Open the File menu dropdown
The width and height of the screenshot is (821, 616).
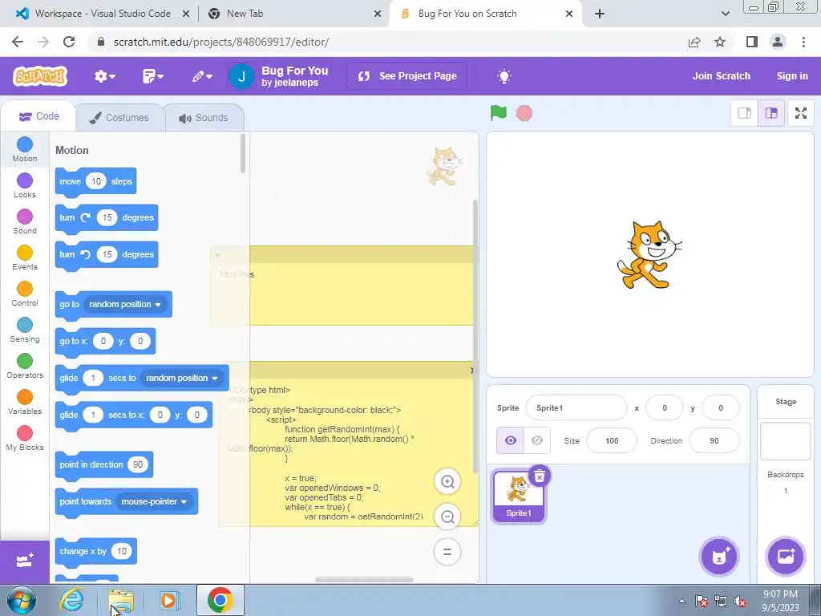click(153, 76)
